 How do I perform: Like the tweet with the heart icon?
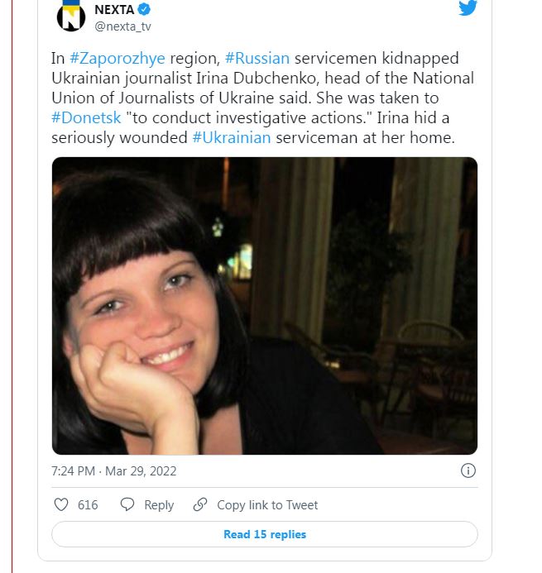pyautogui.click(x=61, y=504)
